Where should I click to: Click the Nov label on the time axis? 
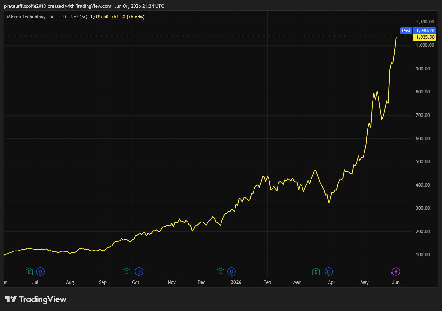[172, 282]
